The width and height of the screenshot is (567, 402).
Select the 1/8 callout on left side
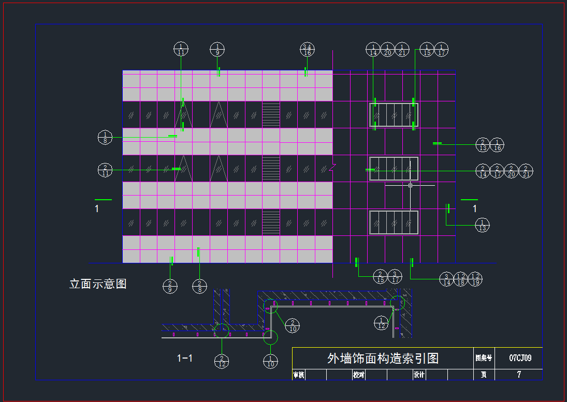point(105,138)
